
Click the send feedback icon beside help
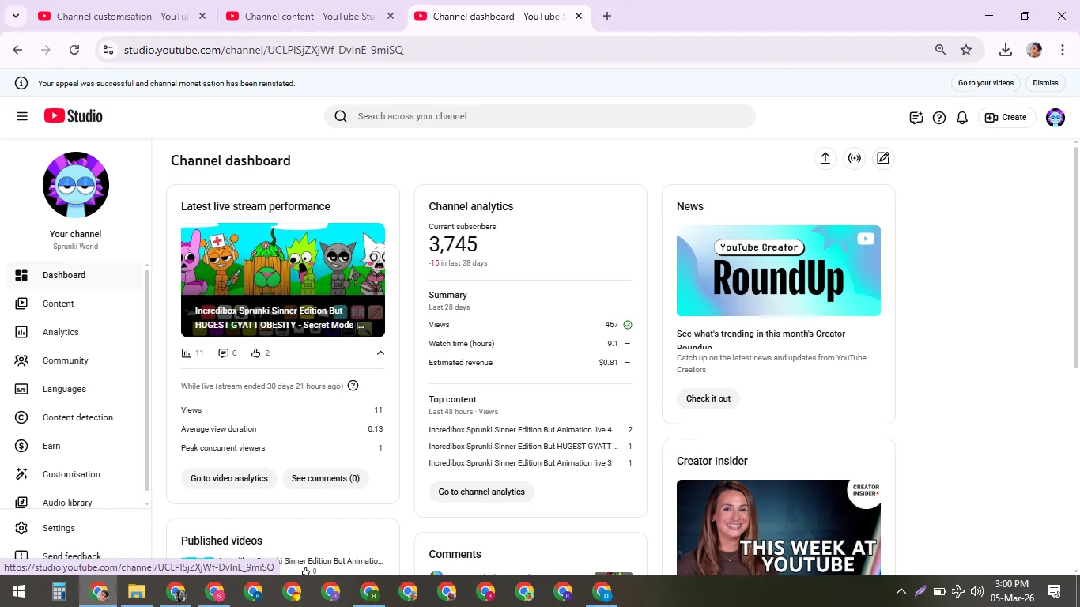(916, 118)
